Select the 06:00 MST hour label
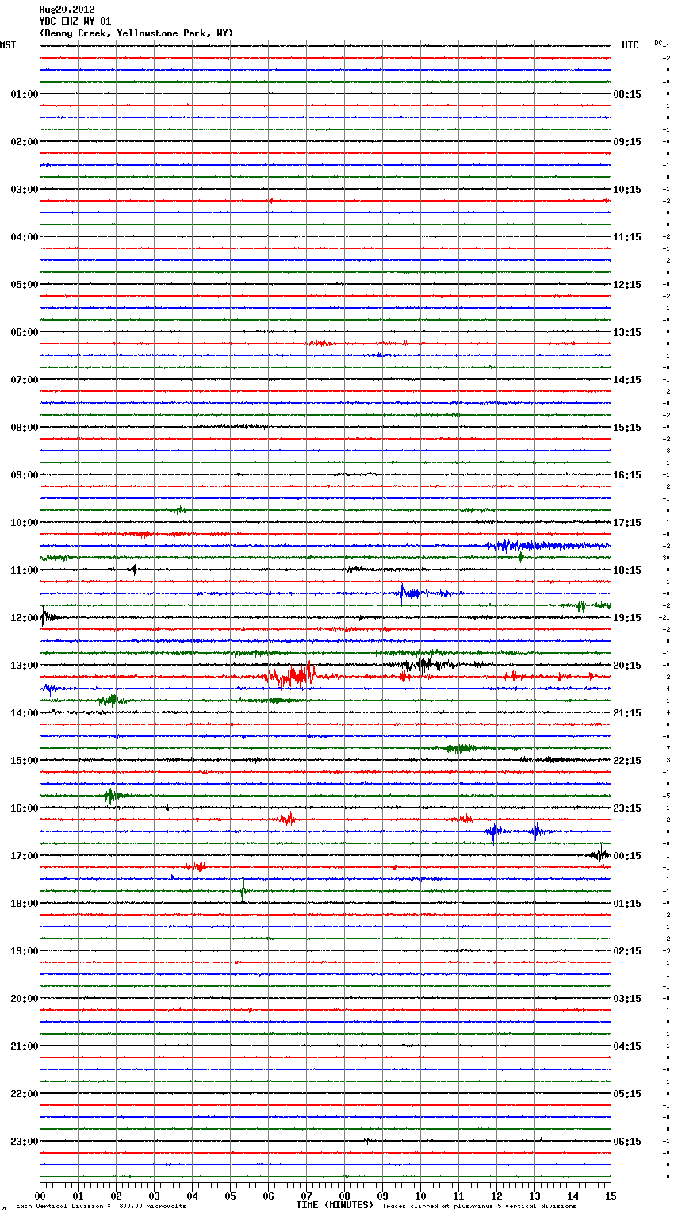 tap(25, 332)
